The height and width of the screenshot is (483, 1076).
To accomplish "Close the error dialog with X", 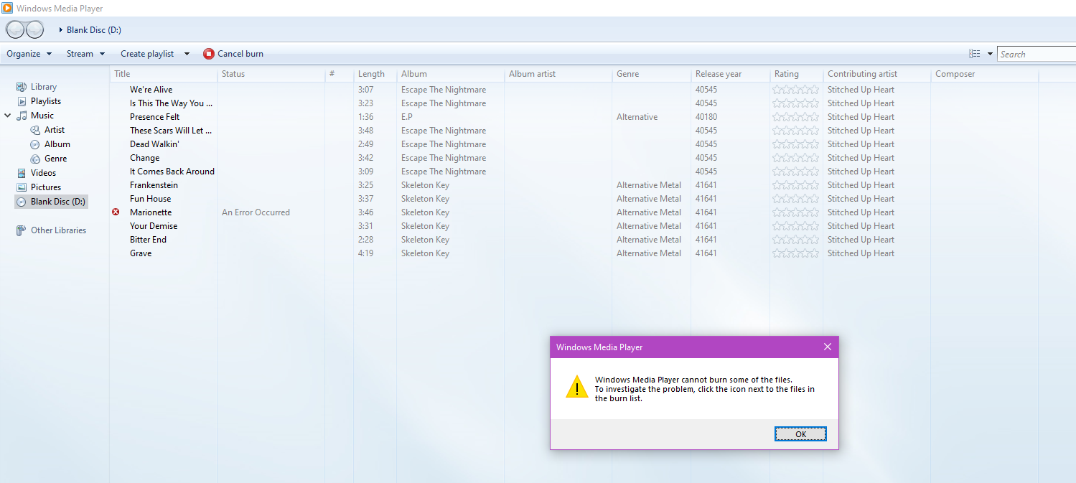I will click(827, 347).
